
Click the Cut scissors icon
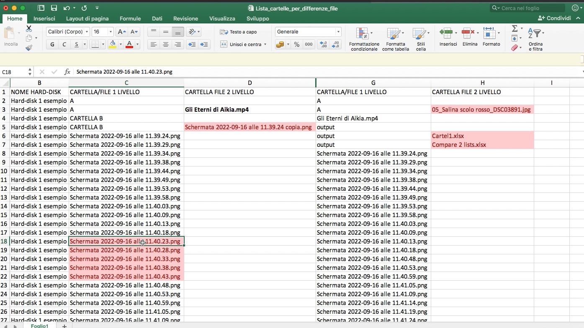(29, 29)
